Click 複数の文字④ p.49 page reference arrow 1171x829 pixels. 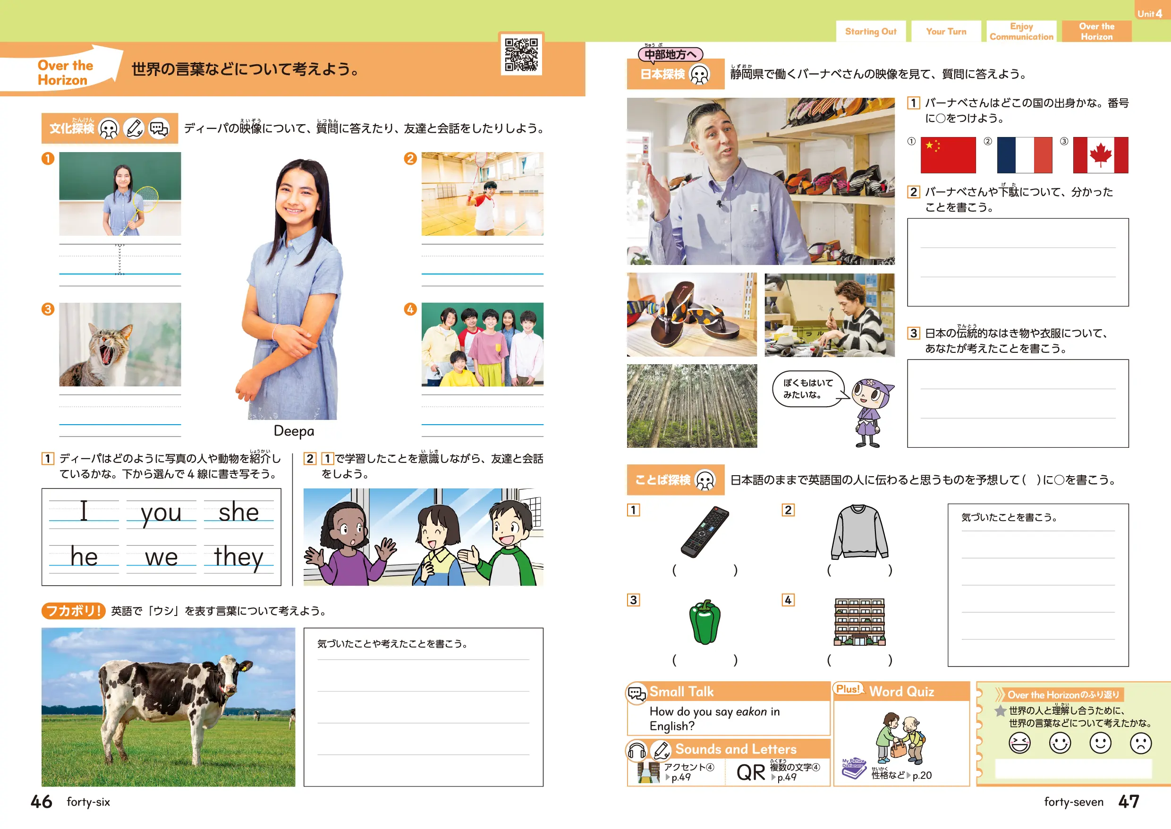[773, 778]
